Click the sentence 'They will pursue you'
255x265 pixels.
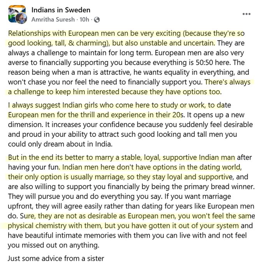pyautogui.click(x=85, y=196)
